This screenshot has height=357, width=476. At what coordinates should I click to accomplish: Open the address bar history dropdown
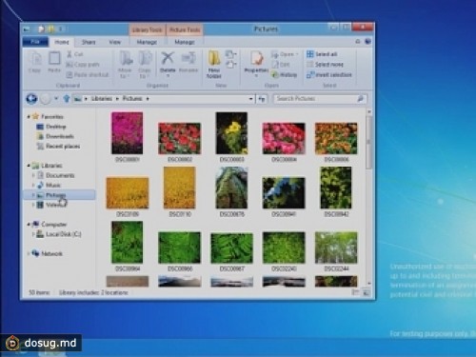click(x=250, y=99)
